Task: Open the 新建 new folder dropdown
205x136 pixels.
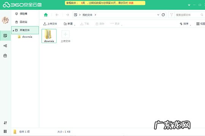Action: coord(69,24)
